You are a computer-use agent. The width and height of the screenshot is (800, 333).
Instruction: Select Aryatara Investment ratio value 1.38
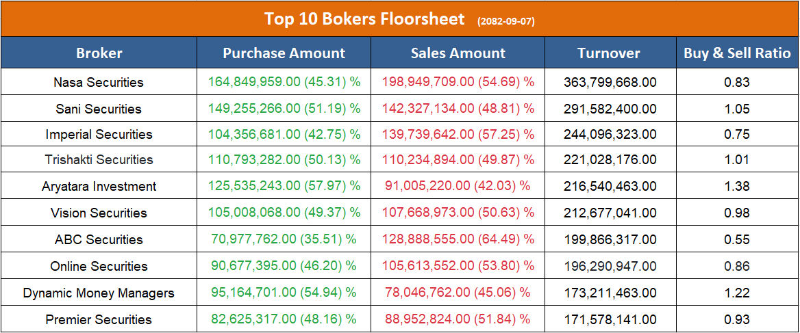tap(737, 187)
